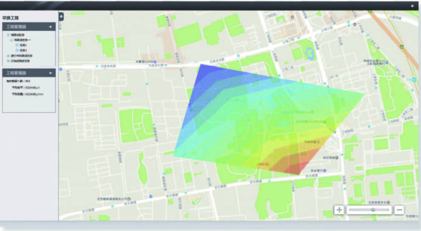Click the plus zoom-in map button

pos(339,210)
